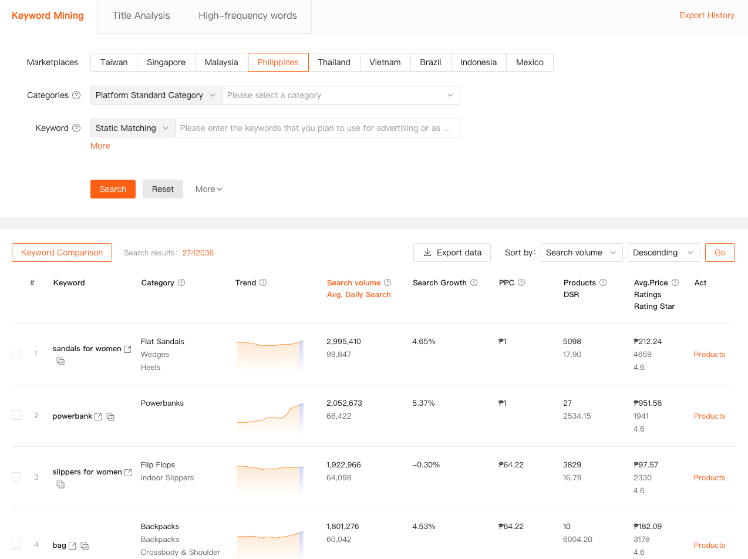Check the sandals for women row checkbox

tap(16, 353)
